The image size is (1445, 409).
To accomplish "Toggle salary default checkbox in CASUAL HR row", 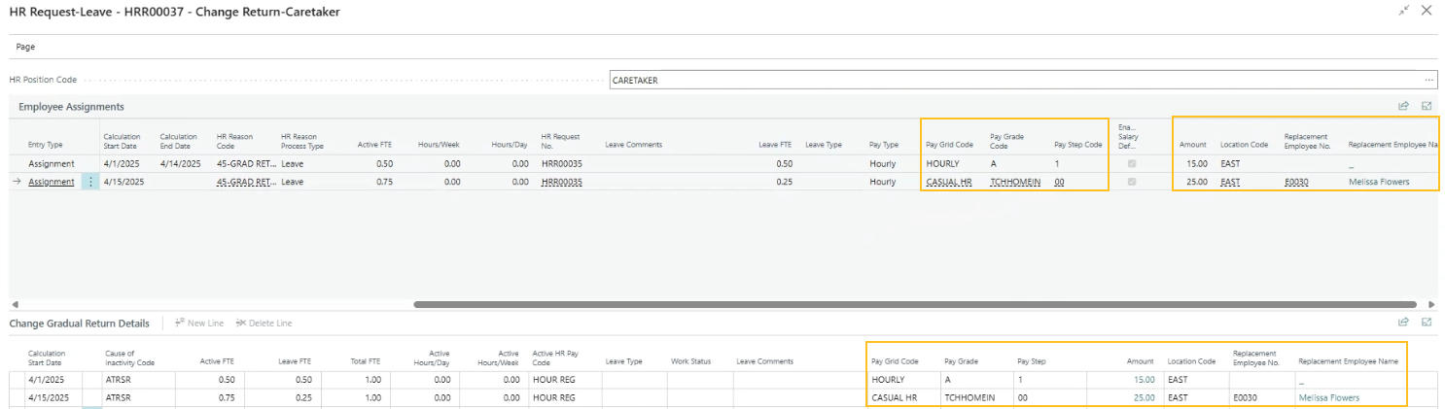I will (1129, 182).
